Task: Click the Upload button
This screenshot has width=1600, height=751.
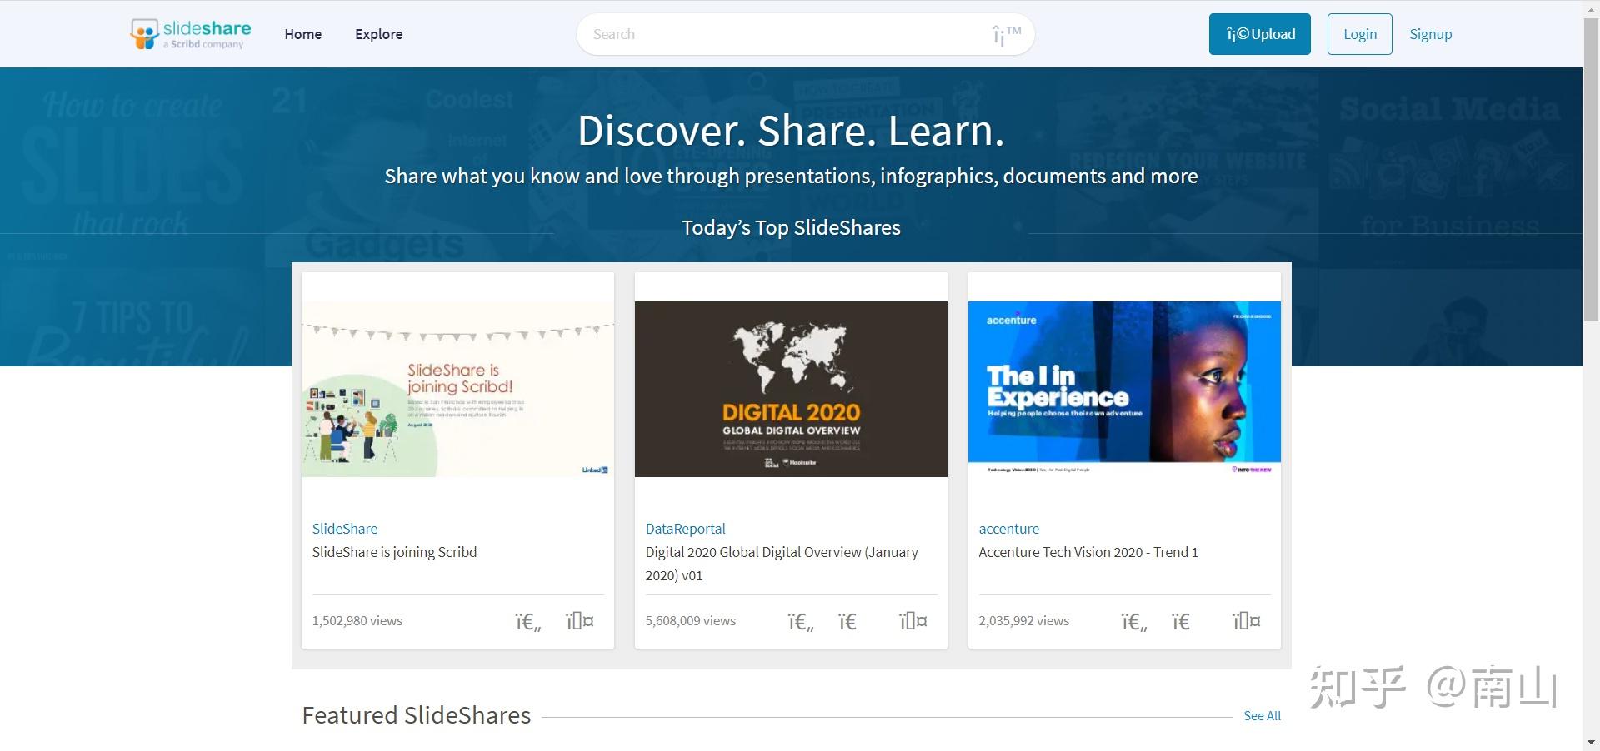Action: pos(1260,34)
